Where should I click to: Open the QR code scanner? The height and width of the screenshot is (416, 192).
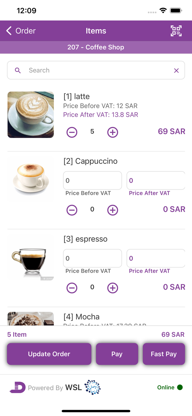point(176,31)
